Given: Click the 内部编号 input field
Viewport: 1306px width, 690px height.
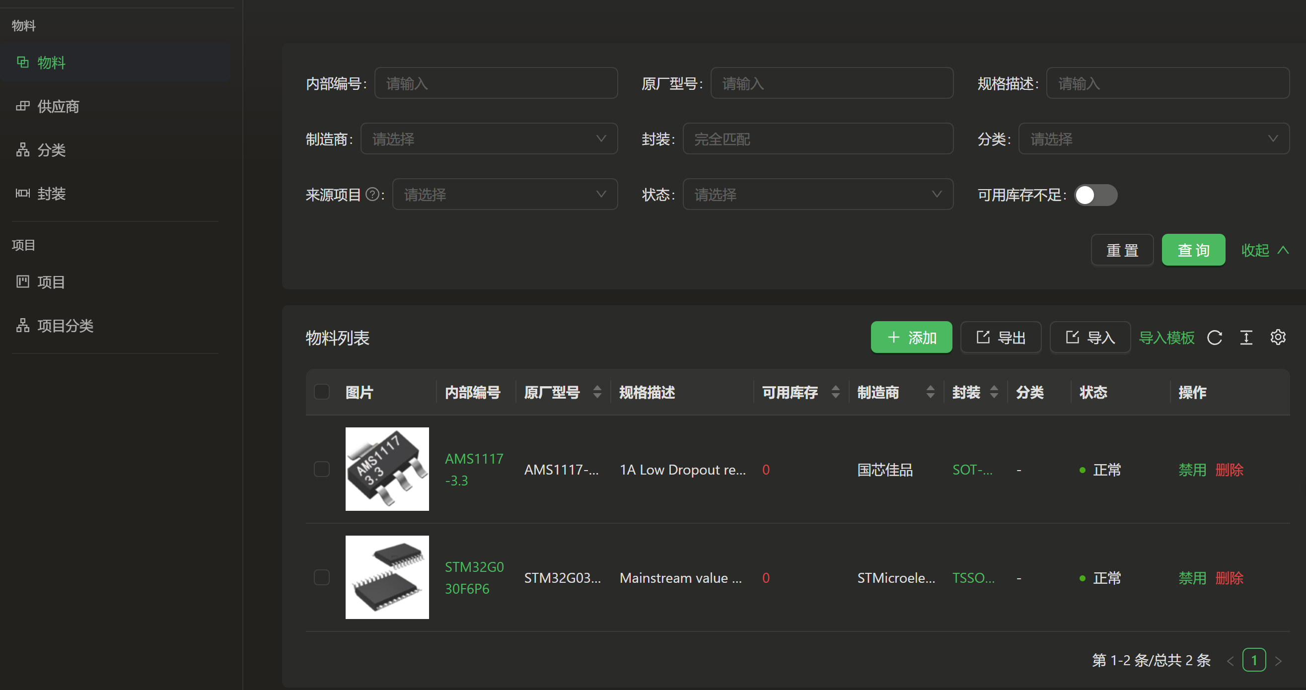Looking at the screenshot, I should (495, 84).
